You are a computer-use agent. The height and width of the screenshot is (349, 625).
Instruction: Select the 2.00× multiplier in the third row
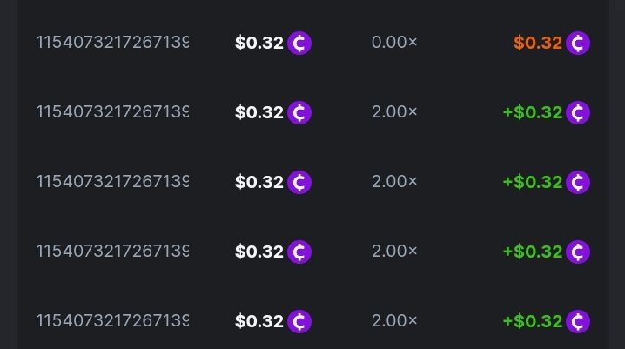pyautogui.click(x=394, y=182)
